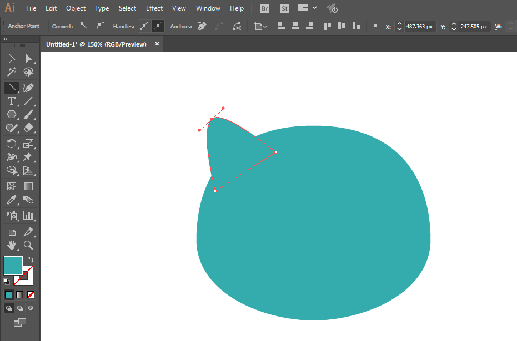Image resolution: width=517 pixels, height=341 pixels.
Task: Select the Hand tool
Action: 12,245
